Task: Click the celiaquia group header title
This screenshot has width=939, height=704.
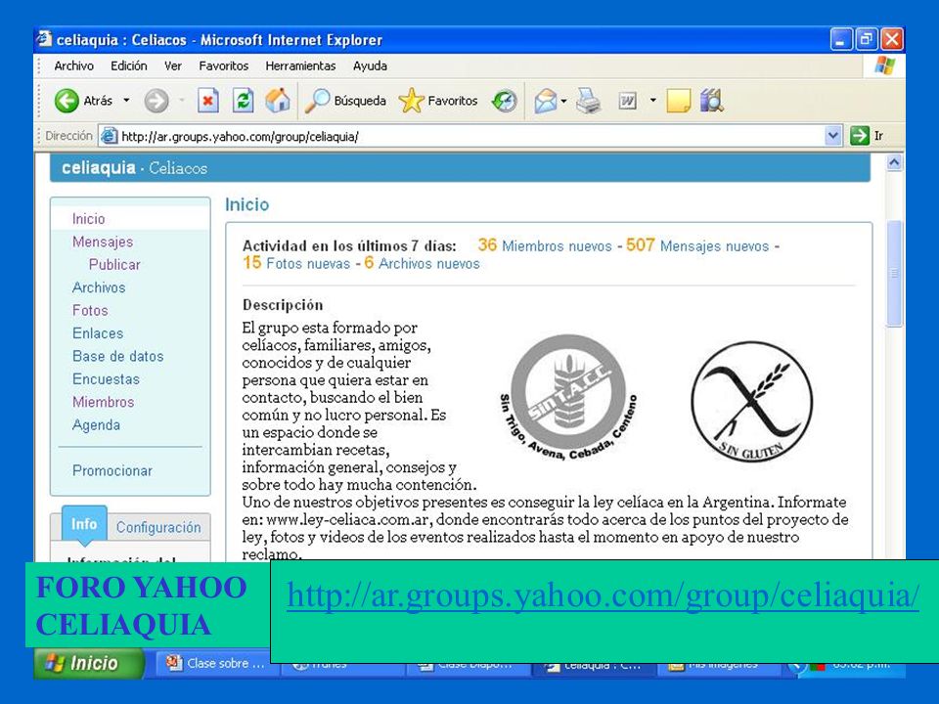Action: coord(99,167)
